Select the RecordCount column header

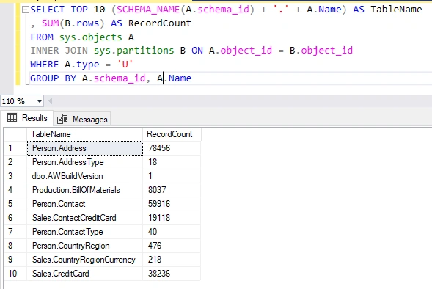coord(172,134)
